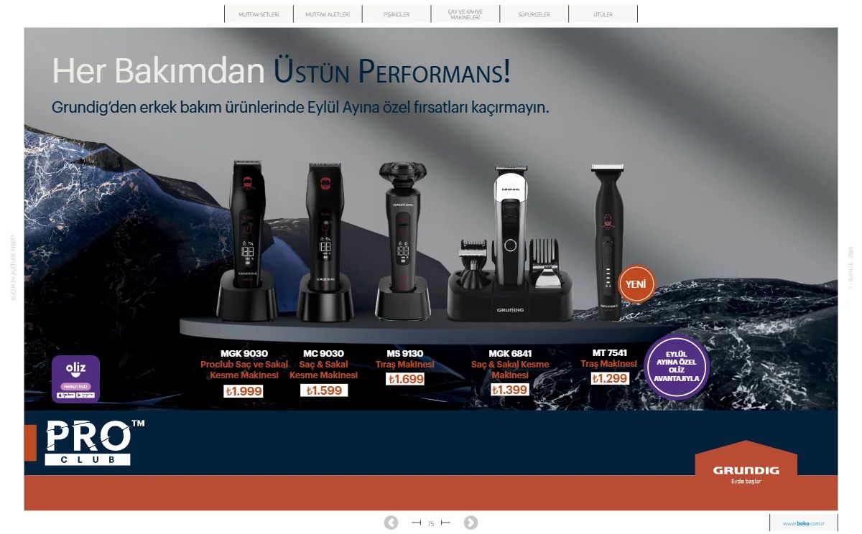Jump to last page icon
The image size is (862, 534).
[x=445, y=523]
